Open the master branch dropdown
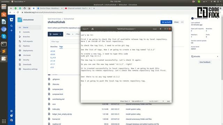Image resolution: width=223 pixels, height=125 pixels. (x=55, y=34)
